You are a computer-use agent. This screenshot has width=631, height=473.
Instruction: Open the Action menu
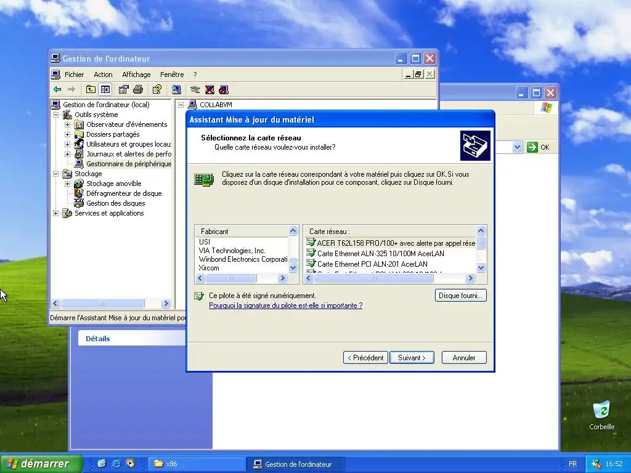(103, 75)
